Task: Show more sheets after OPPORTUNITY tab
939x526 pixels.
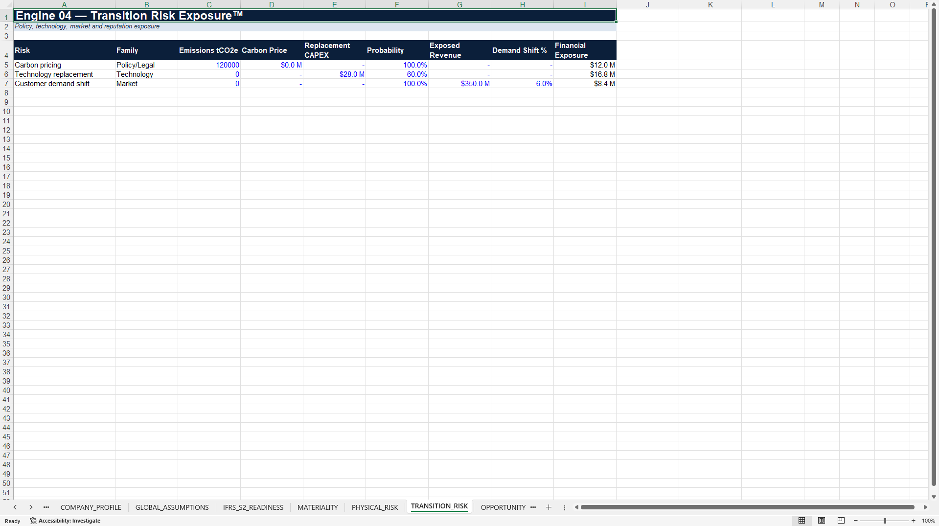Action: [533, 507]
